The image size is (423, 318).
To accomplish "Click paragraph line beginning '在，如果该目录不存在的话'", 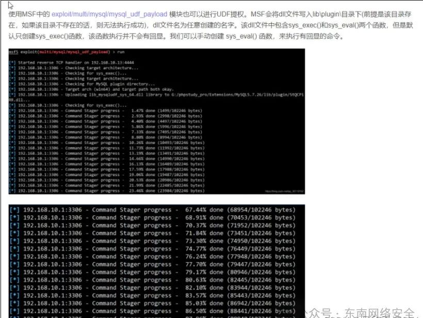I will click(210, 25).
